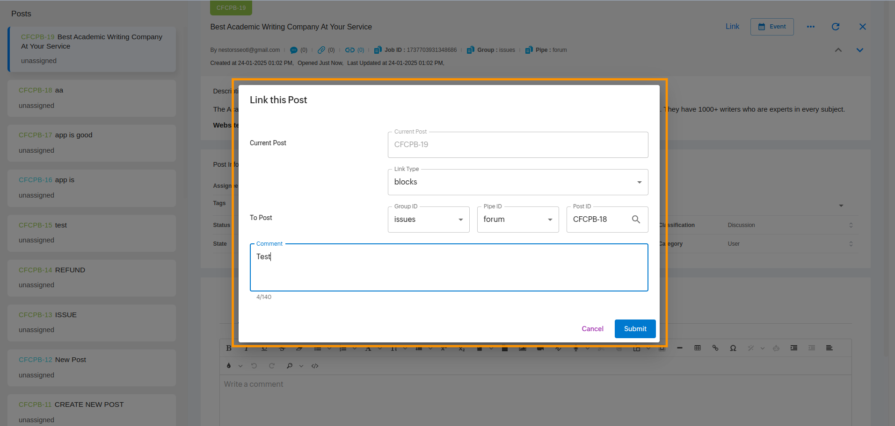Click the search icon in Post ID field
Image resolution: width=895 pixels, height=426 pixels.
(636, 219)
